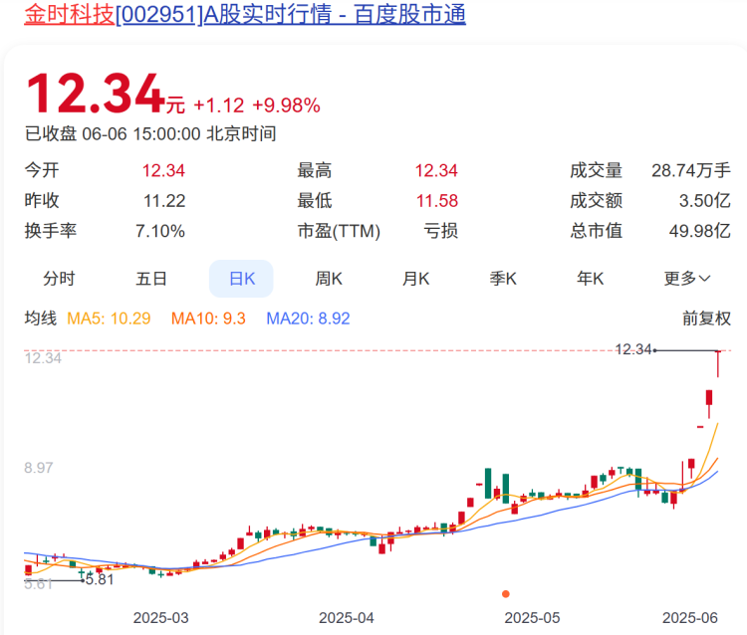Viewport: 747px width, 635px height.
Task: Click the 成交量 value 28.74万手
Action: click(x=691, y=170)
